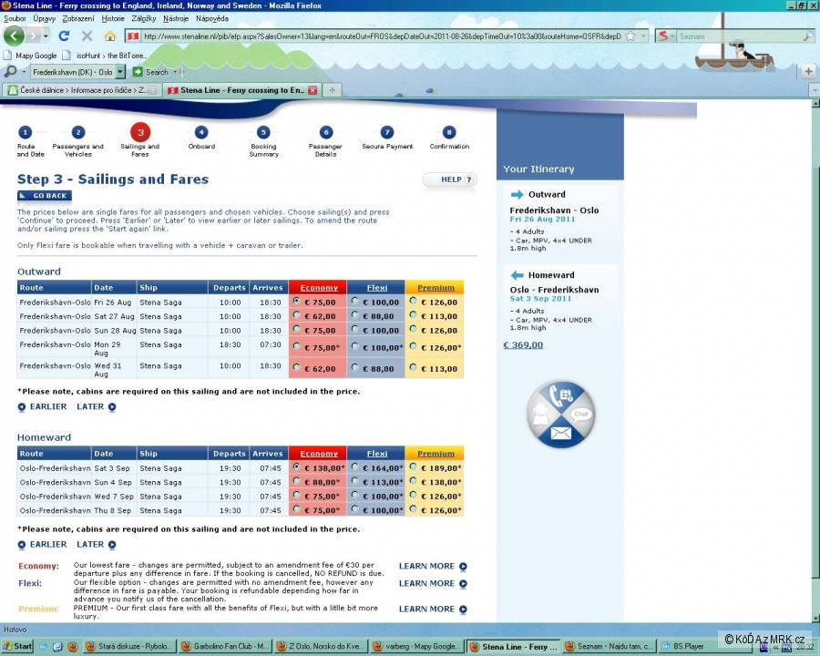Select Economy €75,00 for Fri 26 Aug
Viewport: 820px width, 656px height.
pos(296,301)
